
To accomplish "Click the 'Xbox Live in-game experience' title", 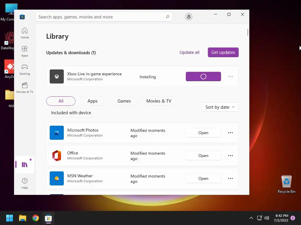I will click(94, 74).
